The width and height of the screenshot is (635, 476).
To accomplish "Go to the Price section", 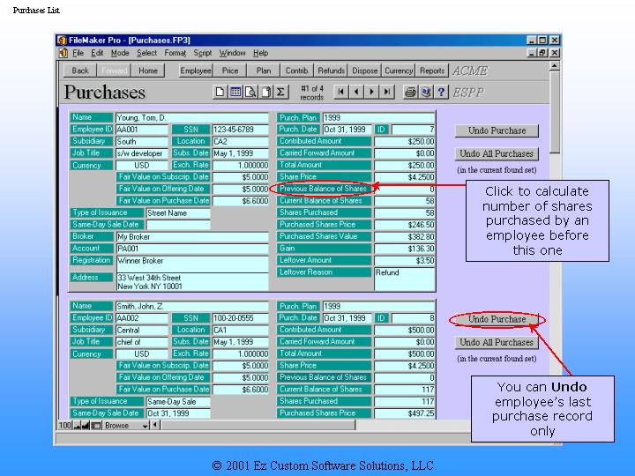I will tap(230, 71).
